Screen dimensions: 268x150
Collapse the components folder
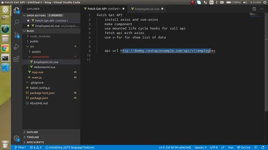click(x=30, y=57)
